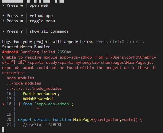Click the 'show all commands' text
The height and width of the screenshot is (133, 163).
[x=49, y=31]
